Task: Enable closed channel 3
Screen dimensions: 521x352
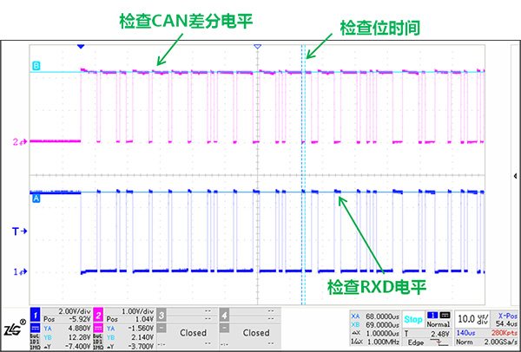Action: [193, 332]
